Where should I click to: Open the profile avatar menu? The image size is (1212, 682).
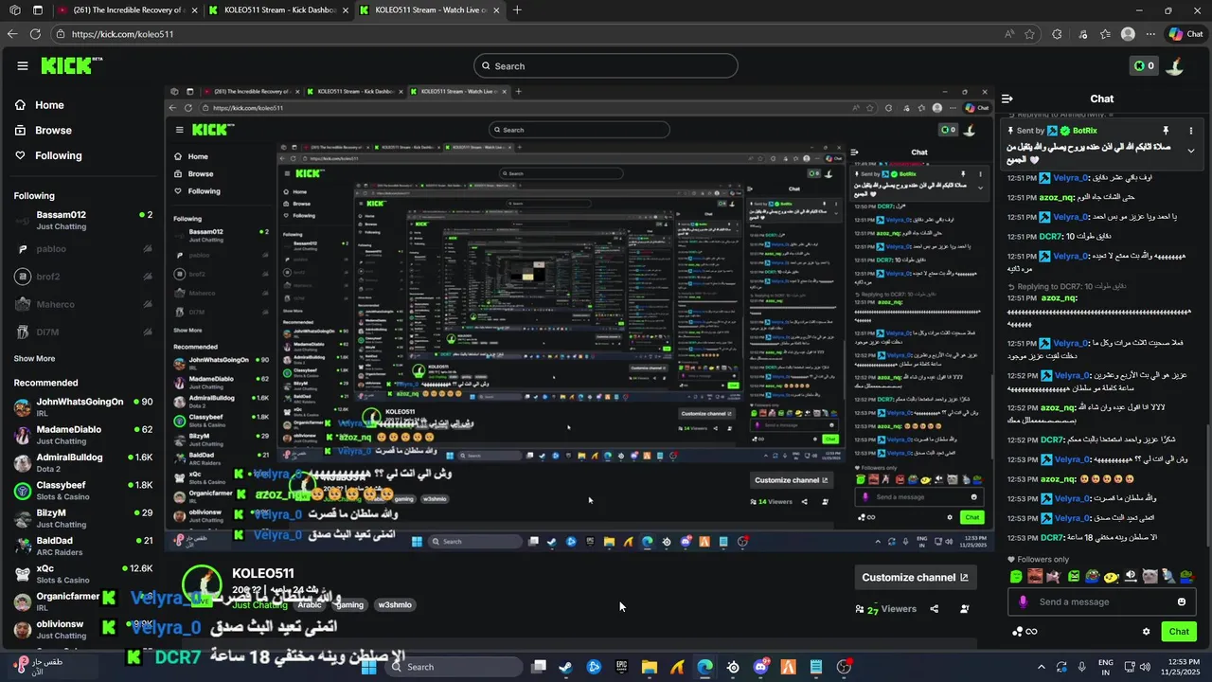click(x=1175, y=65)
